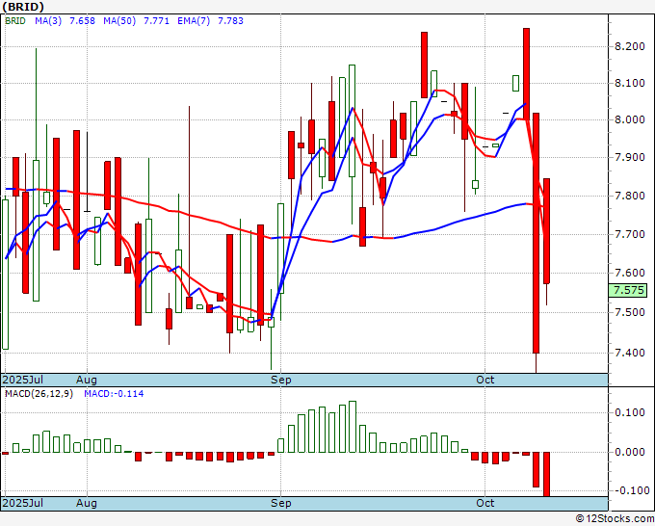
Task: Click the 0.100 MACD axis label
Action: [x=630, y=412]
